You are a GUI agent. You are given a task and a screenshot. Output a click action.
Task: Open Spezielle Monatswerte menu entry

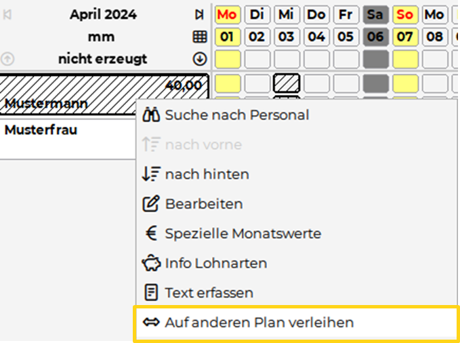243,234
